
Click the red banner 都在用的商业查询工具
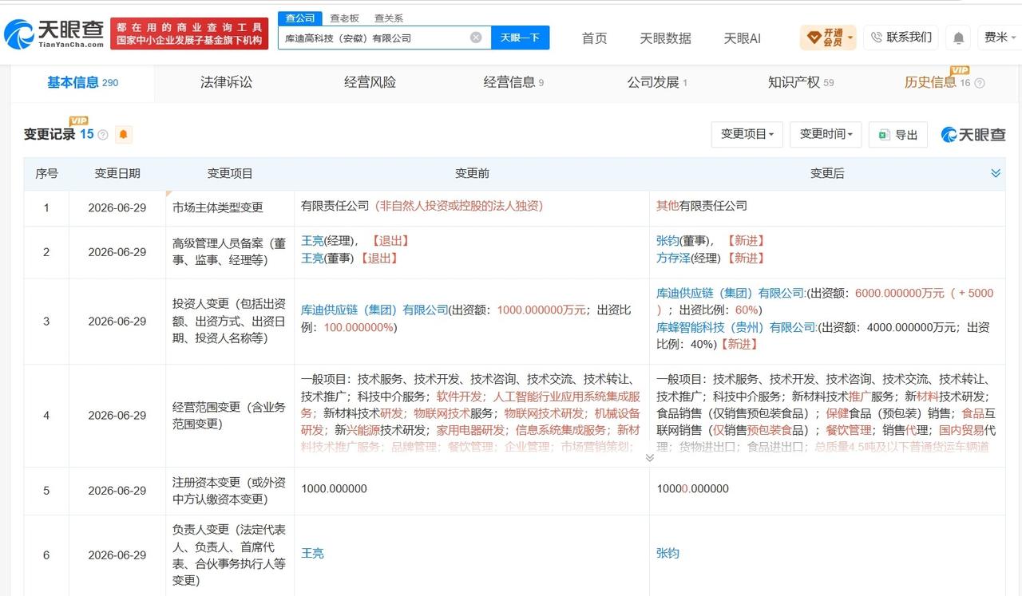(x=189, y=34)
